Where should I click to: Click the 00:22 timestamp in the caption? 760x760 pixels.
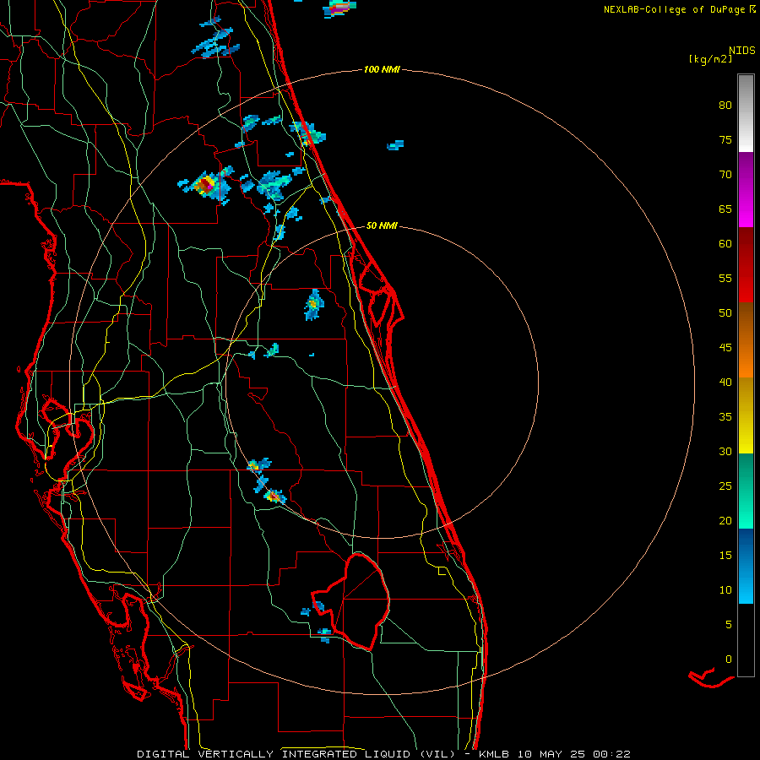coord(611,754)
